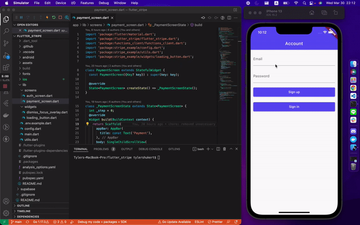Open the Extensions view

6,67
